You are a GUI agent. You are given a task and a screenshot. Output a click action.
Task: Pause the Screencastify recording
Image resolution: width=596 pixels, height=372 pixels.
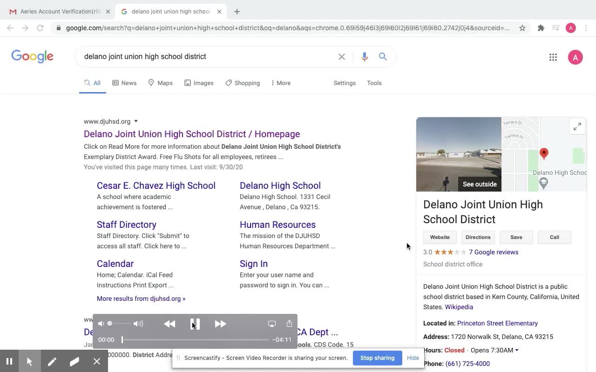(9, 361)
